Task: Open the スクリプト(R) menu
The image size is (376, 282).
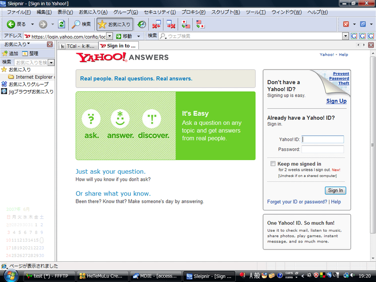Action: 225,12
